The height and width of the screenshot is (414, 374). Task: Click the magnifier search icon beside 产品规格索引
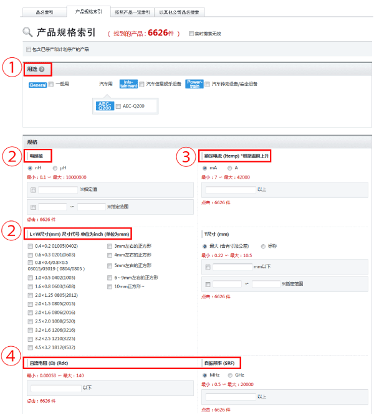pyautogui.click(x=27, y=32)
